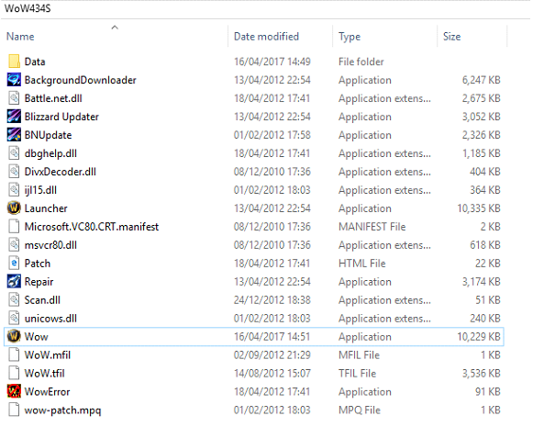Select the WowError file name
The image size is (533, 427).
pos(48,391)
